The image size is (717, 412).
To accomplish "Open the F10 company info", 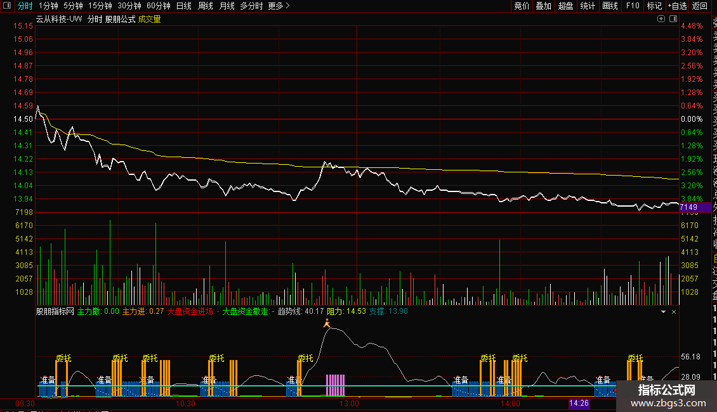I will tap(633, 6).
